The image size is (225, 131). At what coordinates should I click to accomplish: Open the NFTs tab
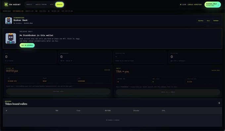[52, 5]
